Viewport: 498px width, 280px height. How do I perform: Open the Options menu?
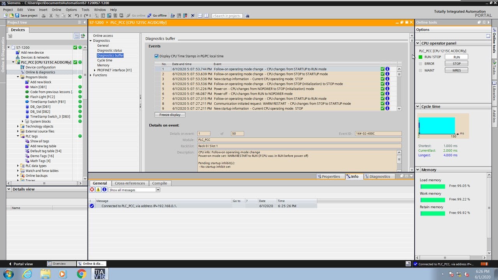pyautogui.click(x=71, y=10)
